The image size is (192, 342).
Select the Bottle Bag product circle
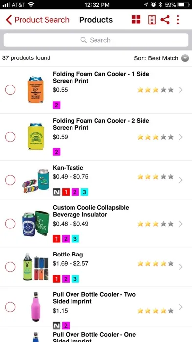pyautogui.click(x=10, y=267)
